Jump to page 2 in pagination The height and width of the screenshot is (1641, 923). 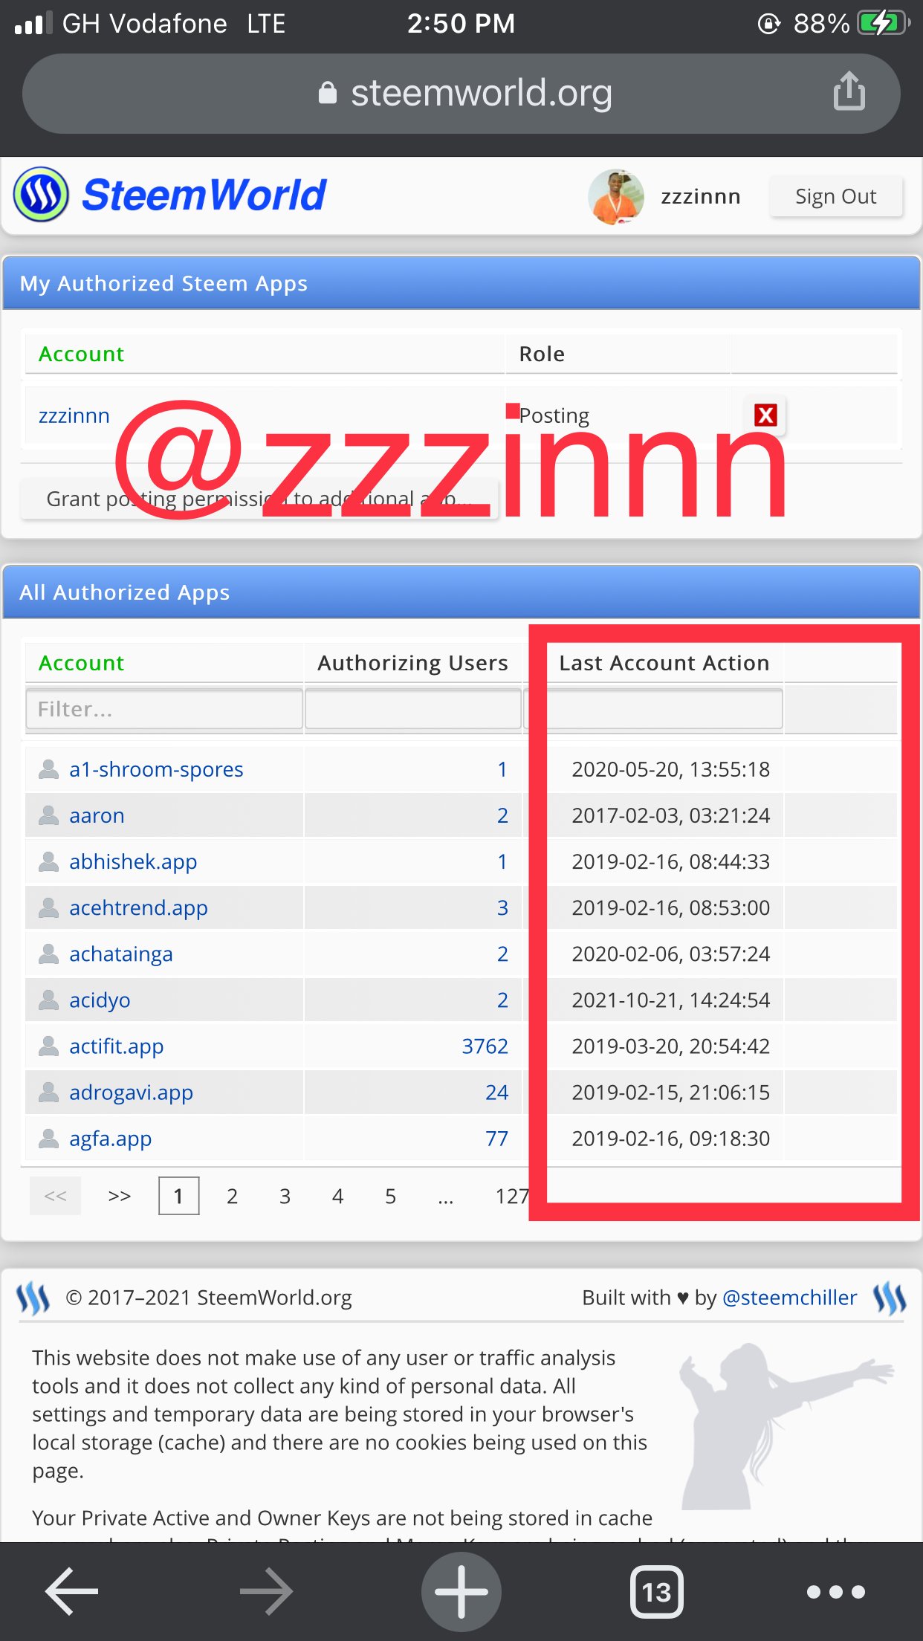tap(232, 1196)
